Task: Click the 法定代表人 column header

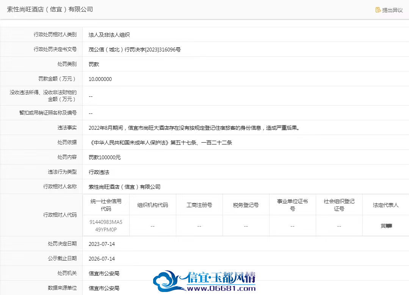Action: 386,205
